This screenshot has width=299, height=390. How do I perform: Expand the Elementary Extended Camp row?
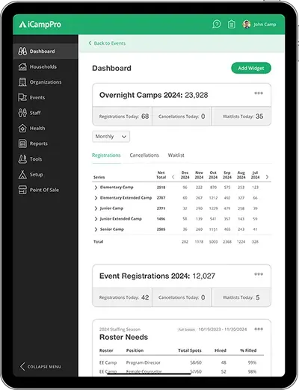96,198
